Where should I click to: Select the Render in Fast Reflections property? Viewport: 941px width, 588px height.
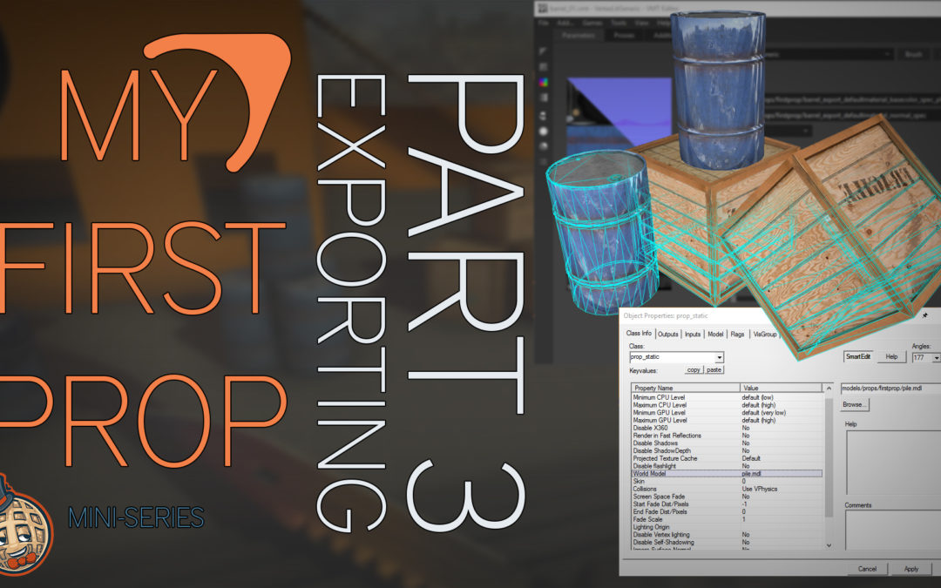pyautogui.click(x=727, y=436)
